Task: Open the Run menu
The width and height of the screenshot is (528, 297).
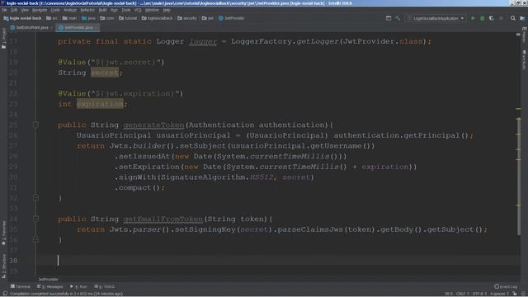Action: [x=114, y=10]
